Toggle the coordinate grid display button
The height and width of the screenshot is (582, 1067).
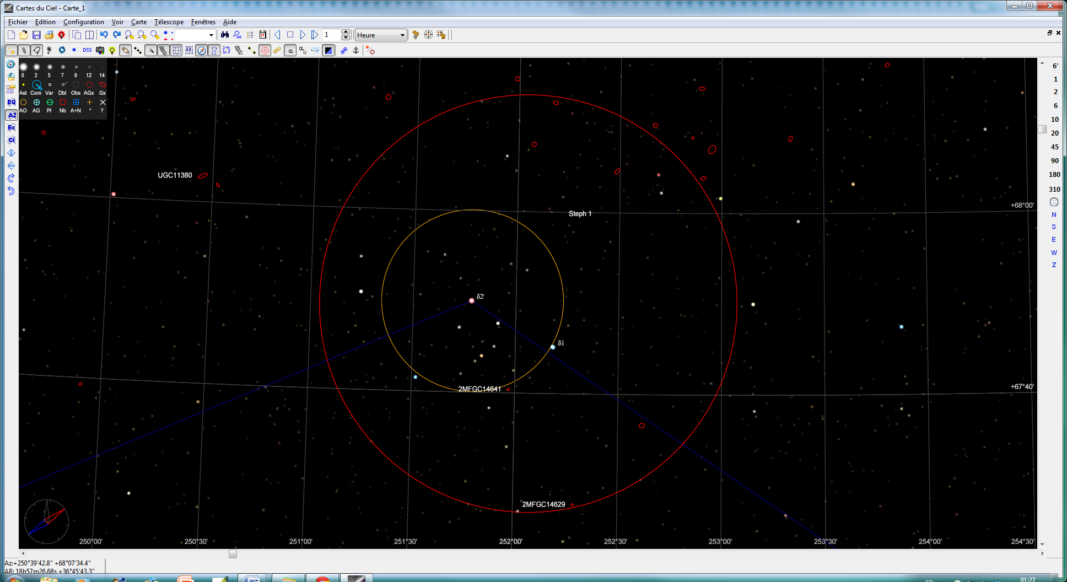176,50
